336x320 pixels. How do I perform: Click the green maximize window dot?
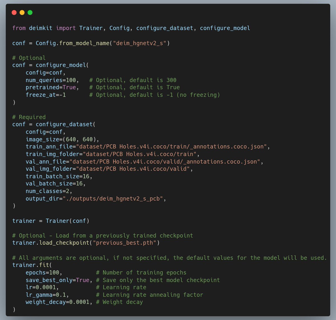[30, 13]
